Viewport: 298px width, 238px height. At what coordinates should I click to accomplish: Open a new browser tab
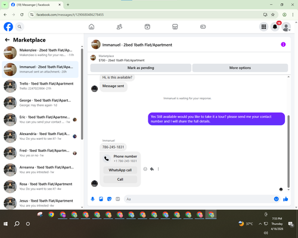(x=68, y=5)
